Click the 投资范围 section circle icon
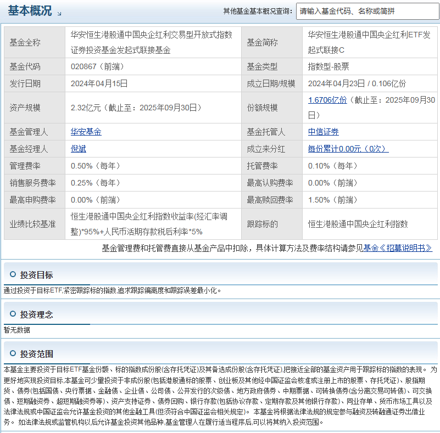 pyautogui.click(x=13, y=353)
